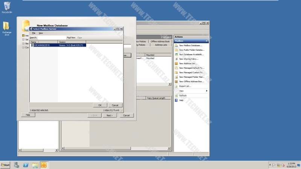Click greyed Clear button

pyautogui.click(x=80, y=38)
